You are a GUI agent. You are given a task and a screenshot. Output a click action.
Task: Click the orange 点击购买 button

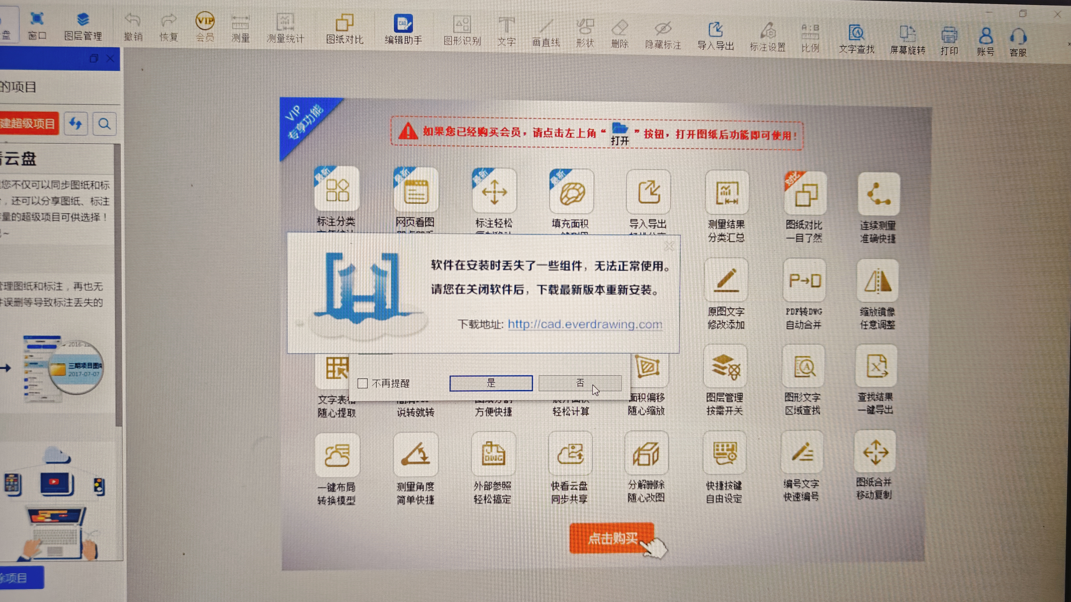(x=612, y=538)
